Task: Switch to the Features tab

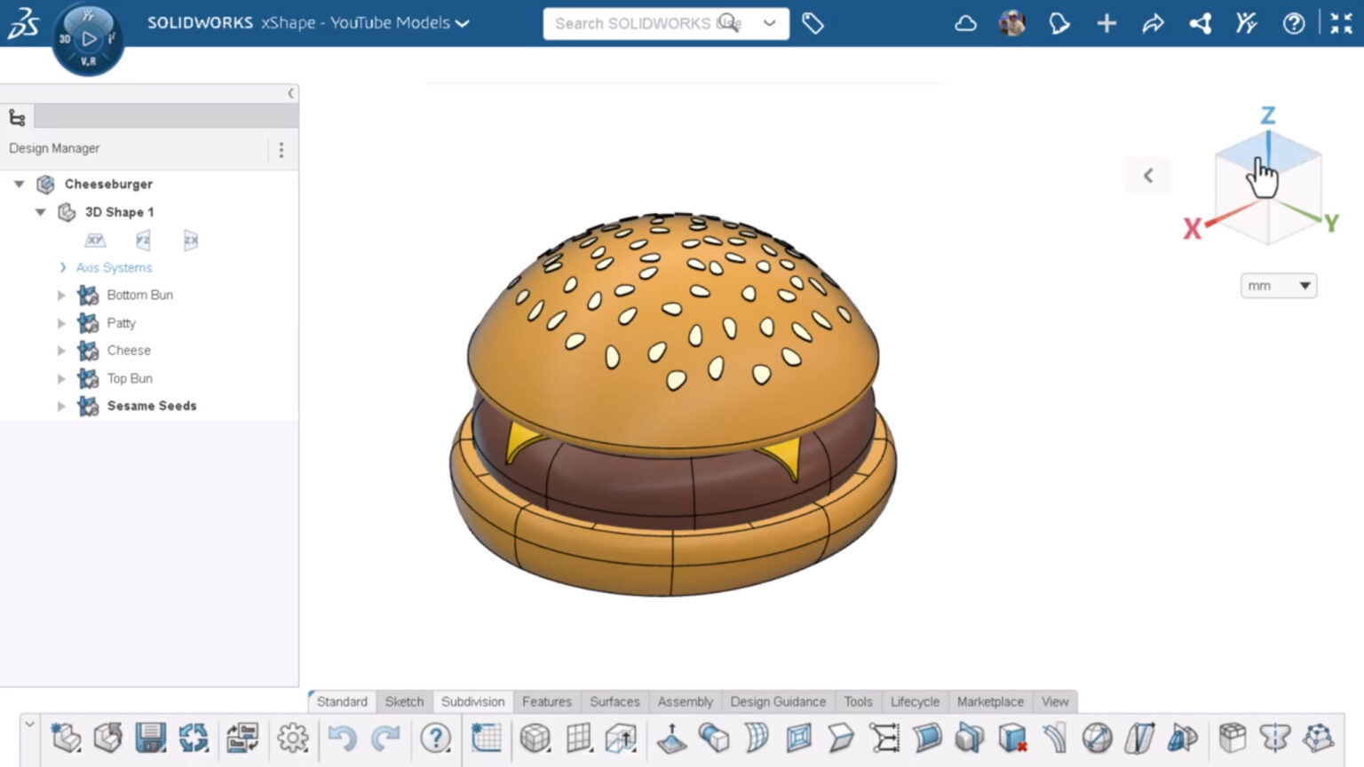Action: tap(546, 701)
